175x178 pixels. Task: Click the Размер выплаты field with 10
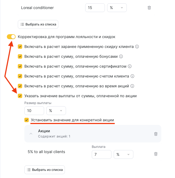(x=34, y=111)
